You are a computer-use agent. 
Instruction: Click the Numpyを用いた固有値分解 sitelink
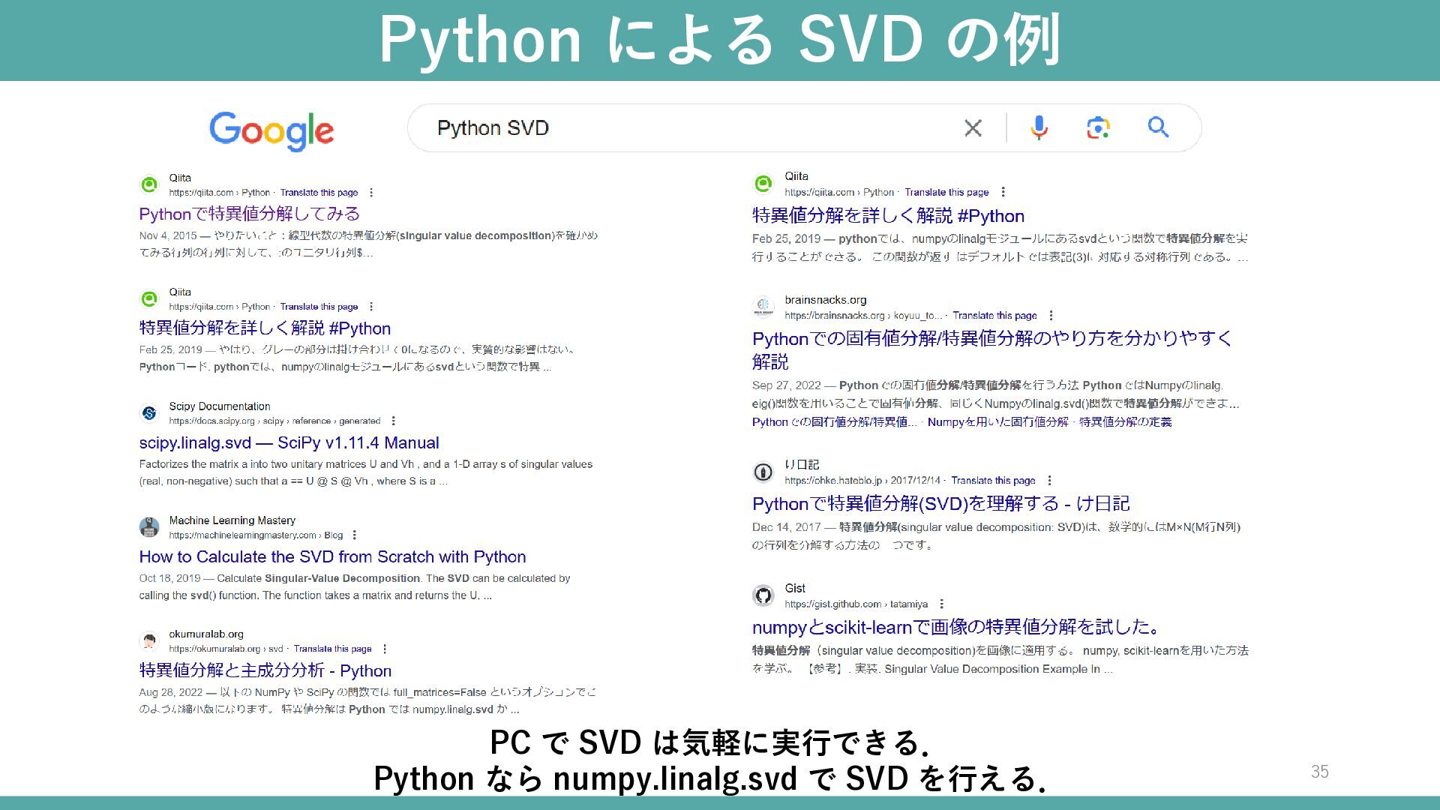997,422
